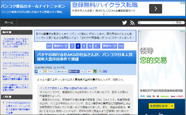Clip the article with the green Evernote icon
The image size is (186, 115).
coord(95,71)
